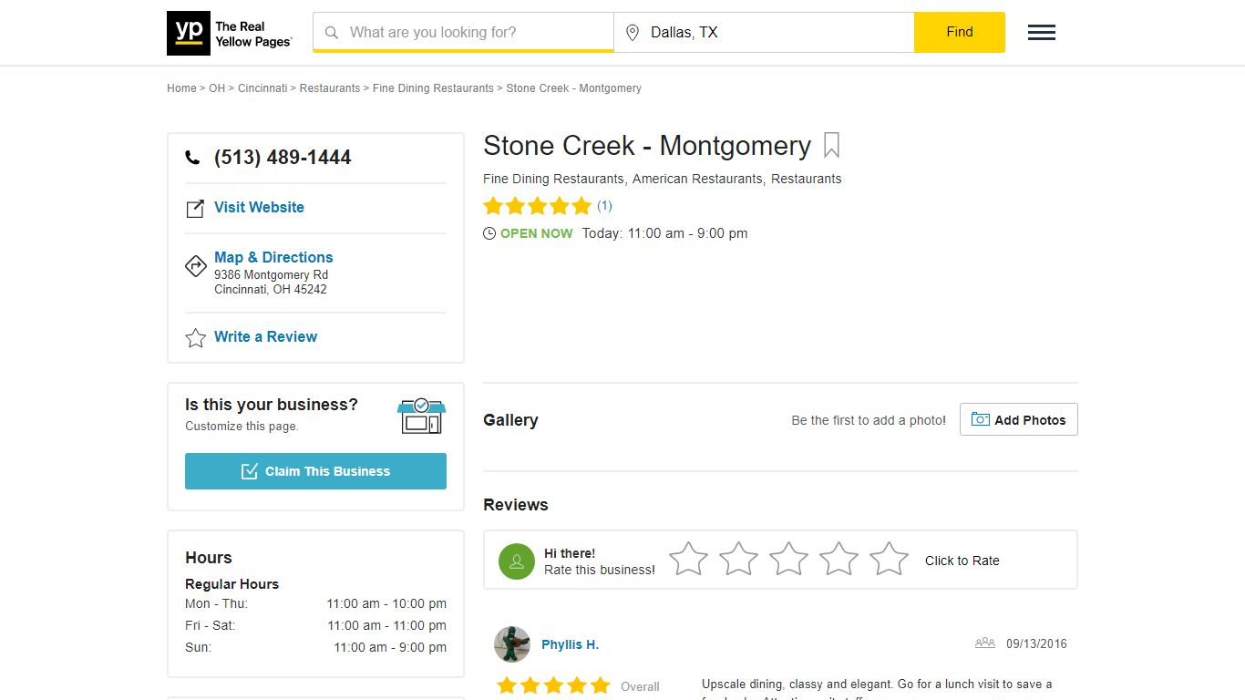Rate this business one star

688,560
